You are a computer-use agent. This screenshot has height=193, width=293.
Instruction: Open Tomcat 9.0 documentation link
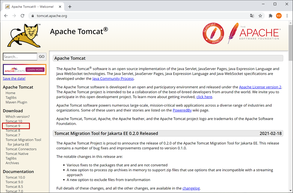[14, 182]
